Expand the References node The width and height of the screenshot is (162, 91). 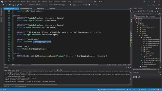(x=138, y=26)
